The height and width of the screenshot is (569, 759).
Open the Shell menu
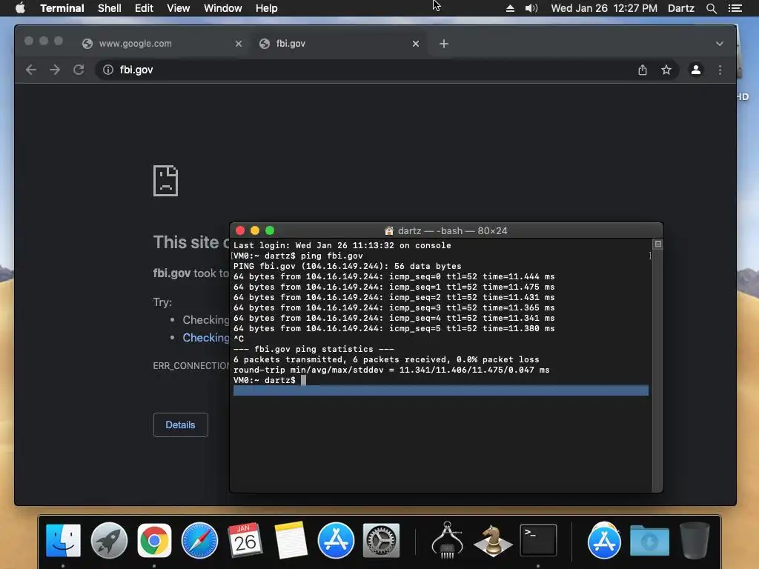pos(110,8)
